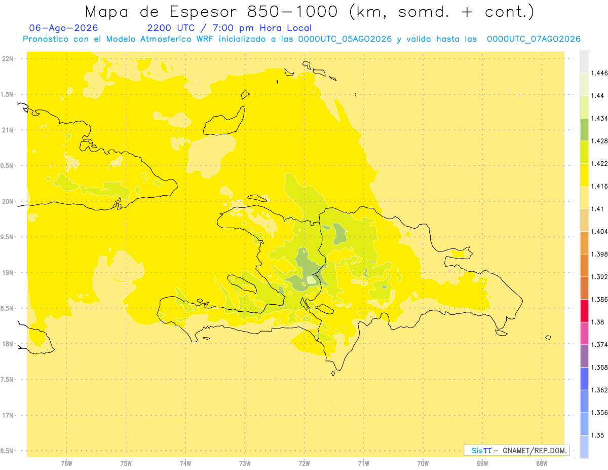Click the latitude label '21N'
The height and width of the screenshot is (470, 608).
click(8, 130)
